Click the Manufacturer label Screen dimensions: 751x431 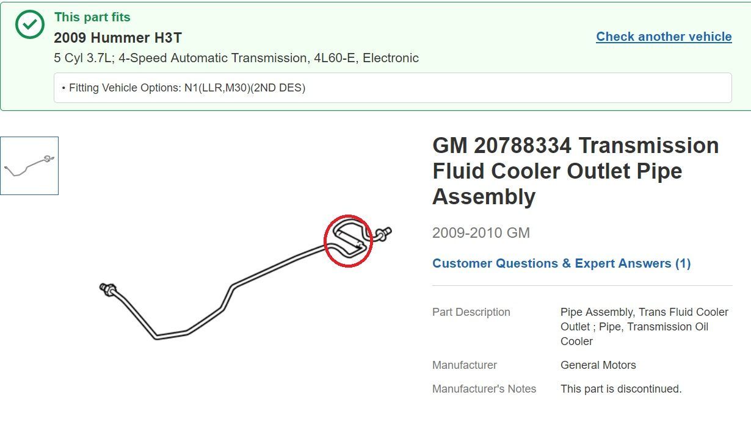(x=464, y=365)
